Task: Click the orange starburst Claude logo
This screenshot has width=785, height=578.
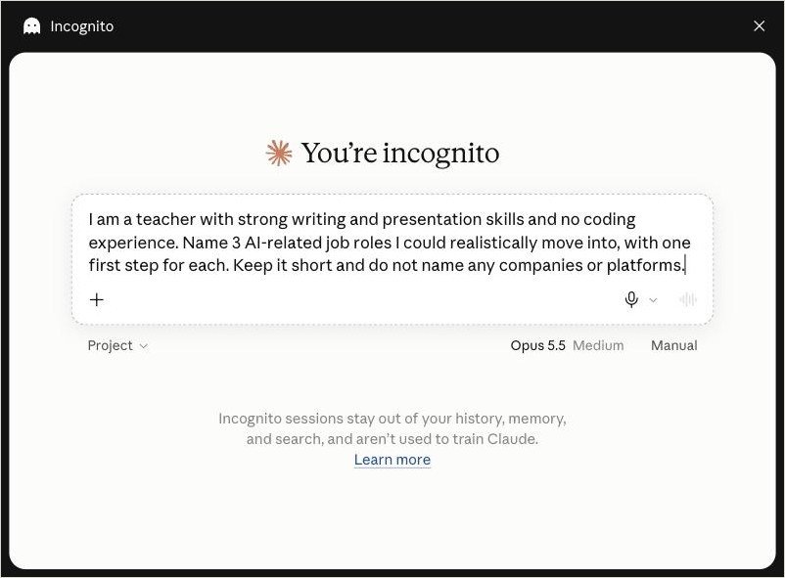Action: (279, 153)
